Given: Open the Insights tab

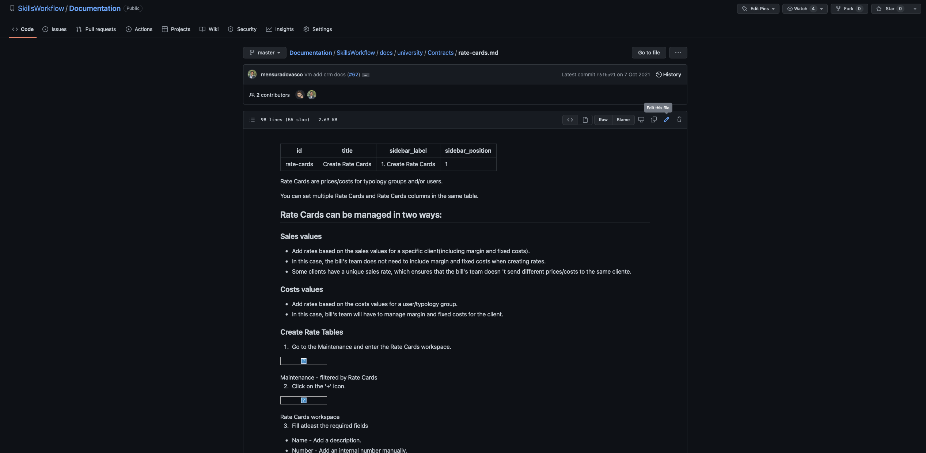Looking at the screenshot, I should 280,29.
